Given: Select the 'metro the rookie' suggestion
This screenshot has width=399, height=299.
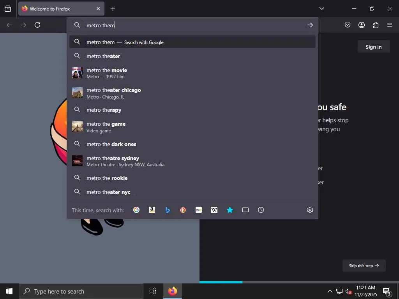Looking at the screenshot, I should click(192, 178).
